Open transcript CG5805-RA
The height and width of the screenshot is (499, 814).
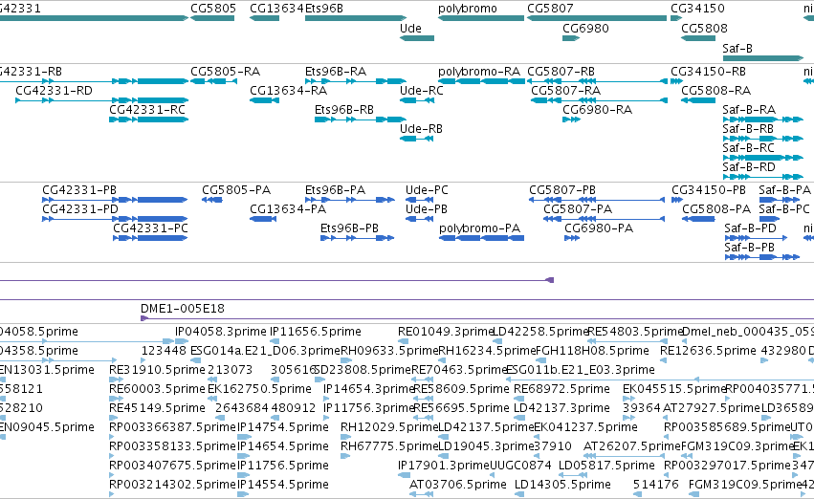coord(226,72)
